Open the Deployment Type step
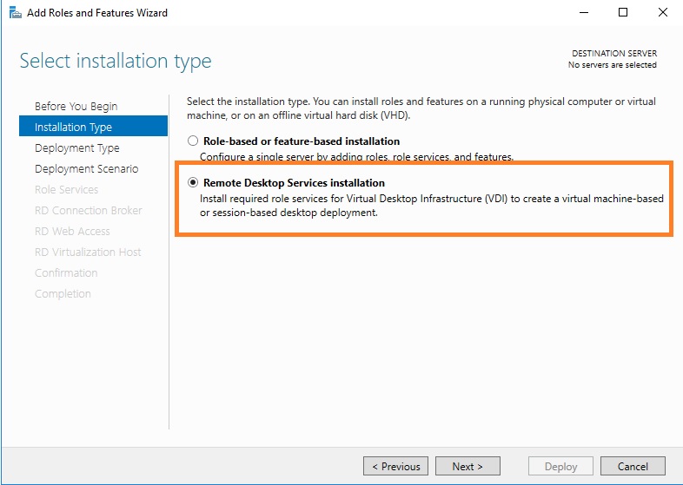This screenshot has height=485, width=683. (x=77, y=147)
